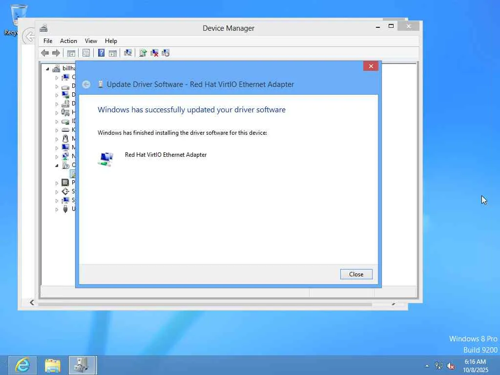Select the Processors category icon
The width and height of the screenshot is (500, 375).
click(x=65, y=183)
